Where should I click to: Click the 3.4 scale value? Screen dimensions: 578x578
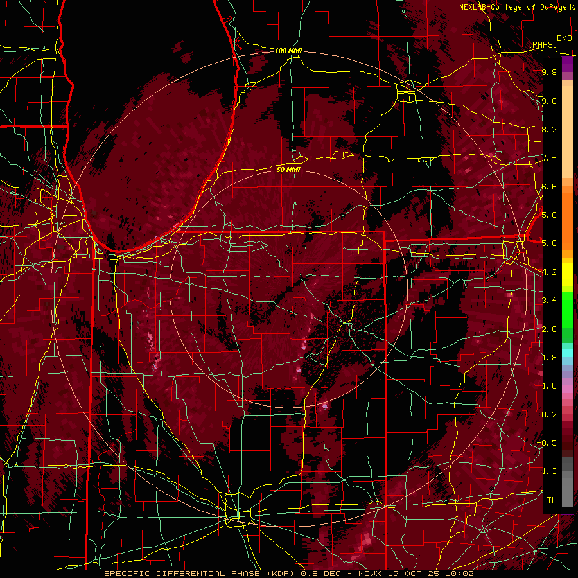pos(549,301)
